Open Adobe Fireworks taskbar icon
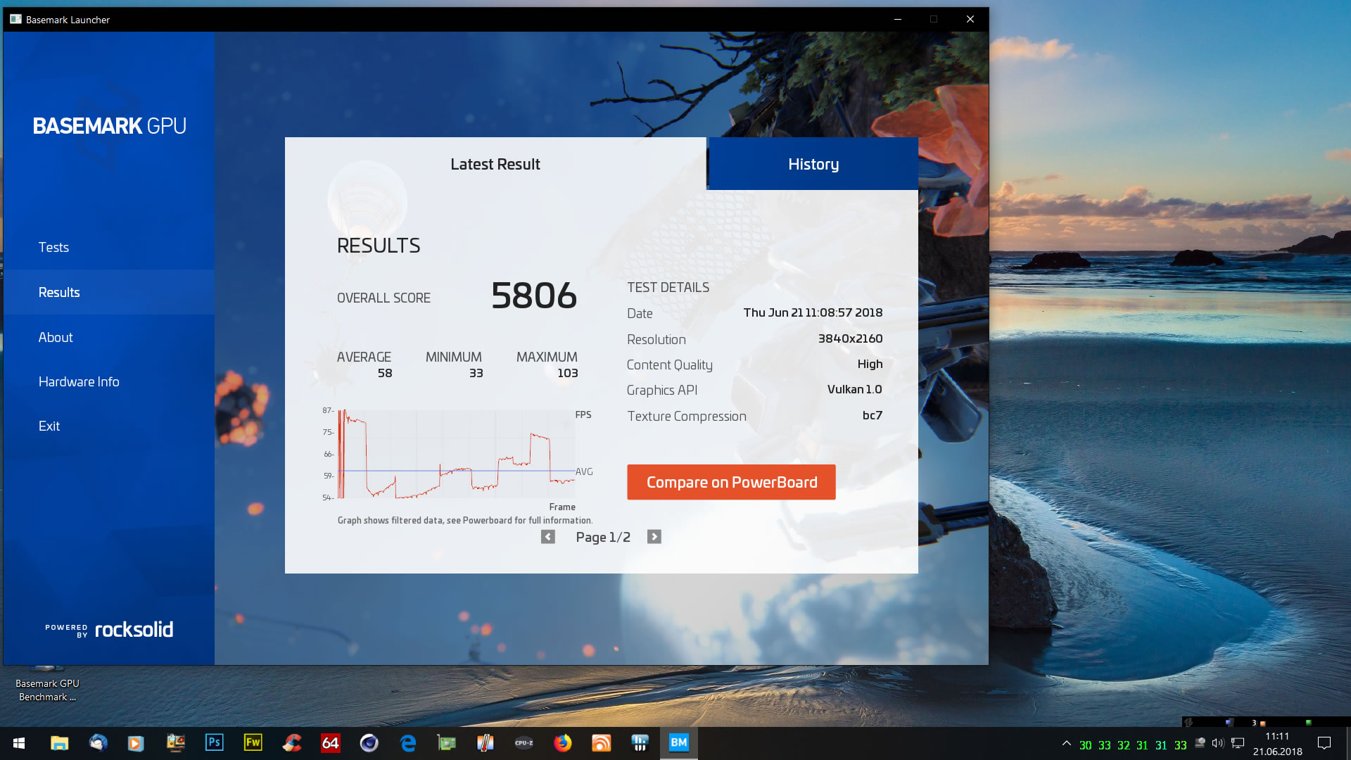1351x760 pixels. [x=253, y=742]
